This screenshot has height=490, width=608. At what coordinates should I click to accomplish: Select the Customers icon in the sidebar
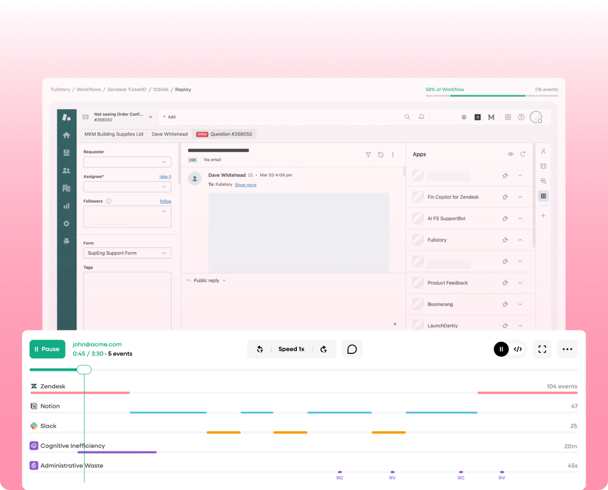[x=66, y=170]
